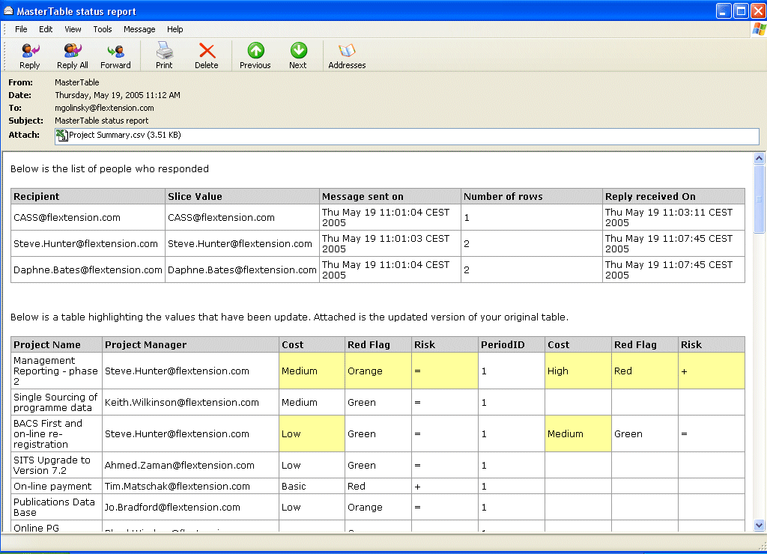Click the vertical scrollbar thumb
The image size is (767, 554).
[x=760, y=199]
